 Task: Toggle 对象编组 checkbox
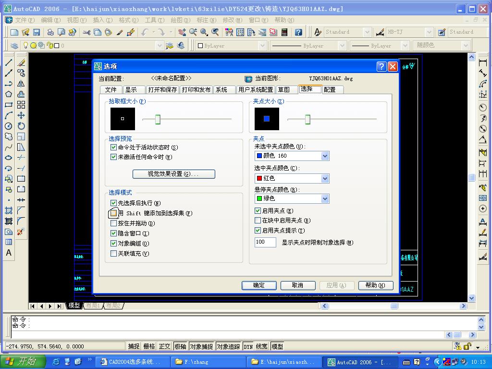[x=113, y=243]
